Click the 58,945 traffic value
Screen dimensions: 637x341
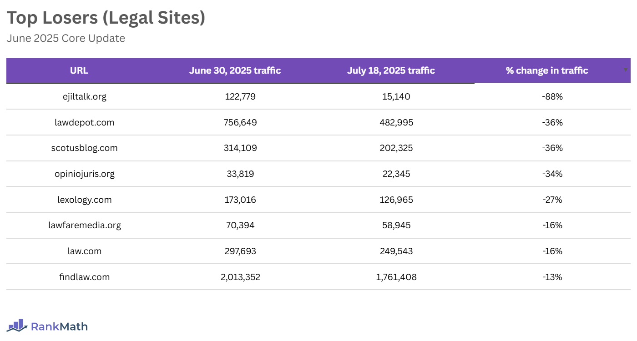coord(396,225)
